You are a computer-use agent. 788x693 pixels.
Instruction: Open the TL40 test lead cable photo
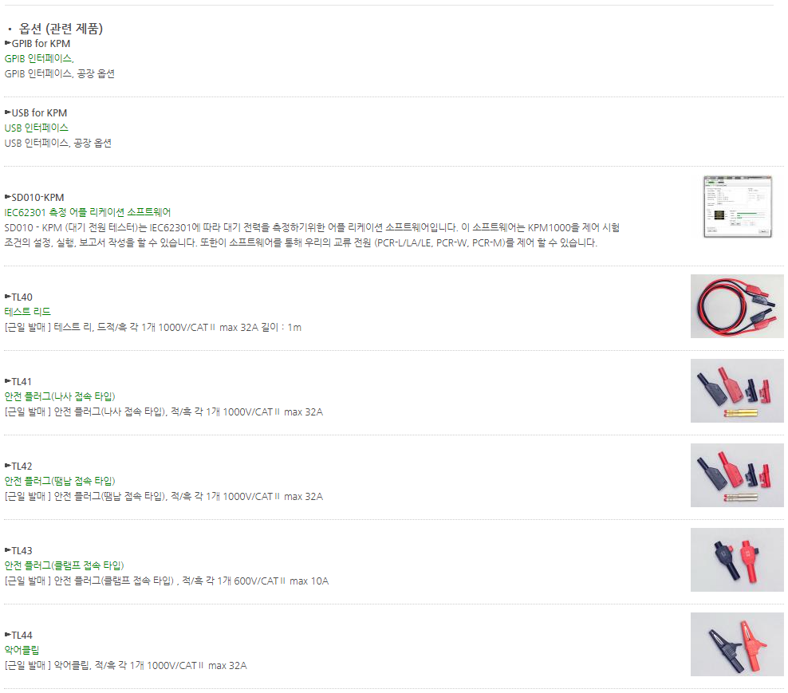pyautogui.click(x=737, y=306)
